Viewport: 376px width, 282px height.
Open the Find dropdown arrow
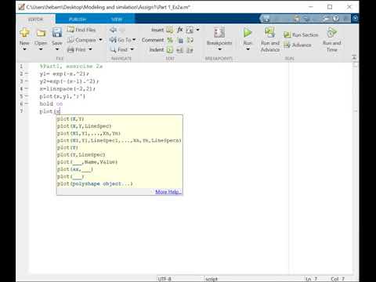tap(132, 49)
